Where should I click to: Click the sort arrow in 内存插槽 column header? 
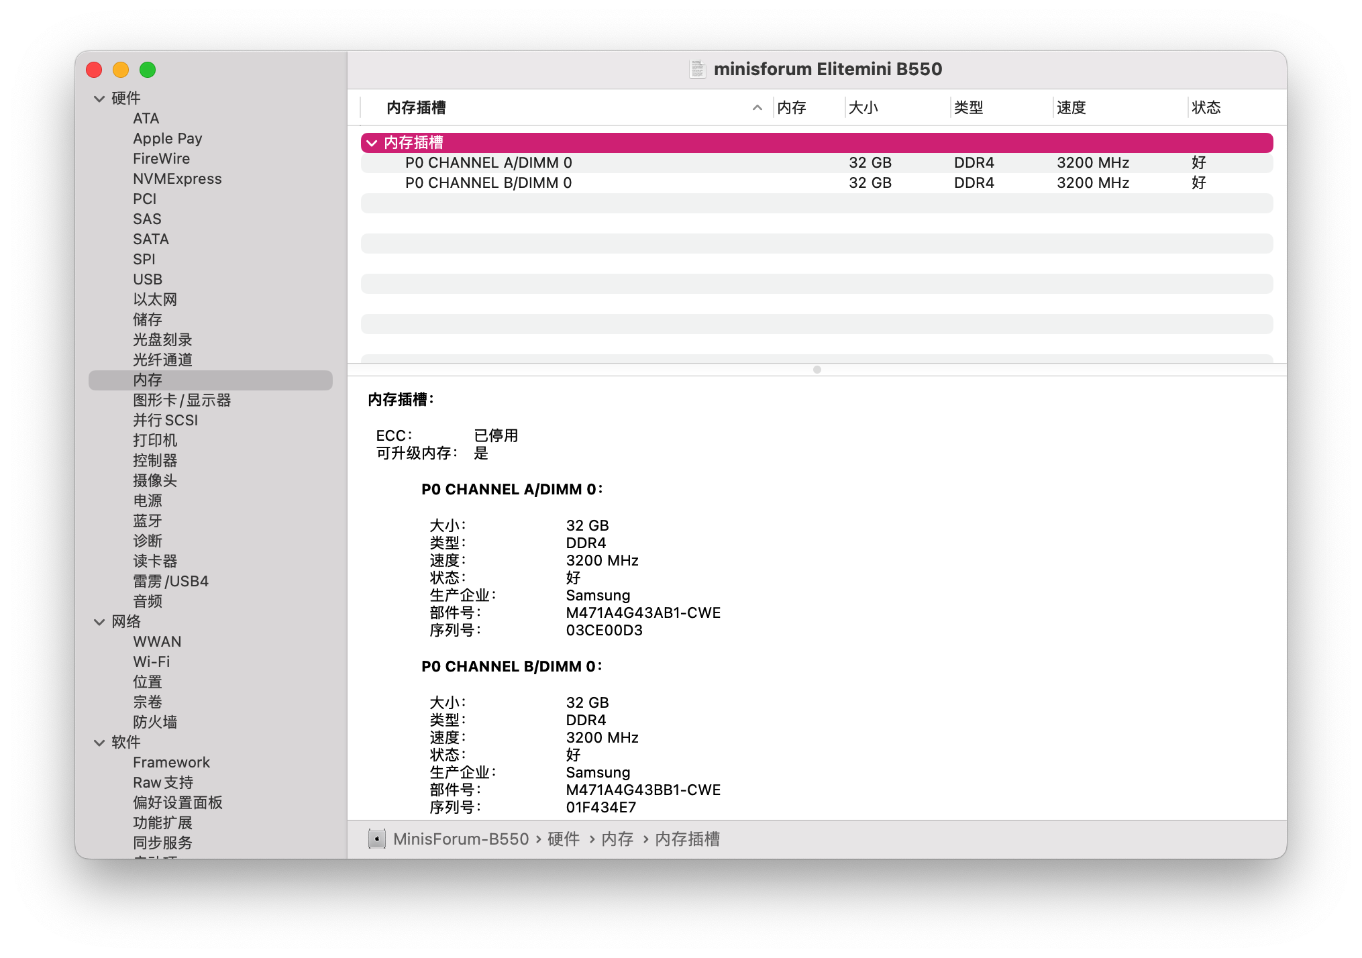tap(757, 107)
